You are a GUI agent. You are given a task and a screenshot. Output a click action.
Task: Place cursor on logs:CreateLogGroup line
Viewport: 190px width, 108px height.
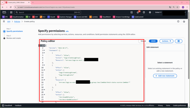pos(68,58)
